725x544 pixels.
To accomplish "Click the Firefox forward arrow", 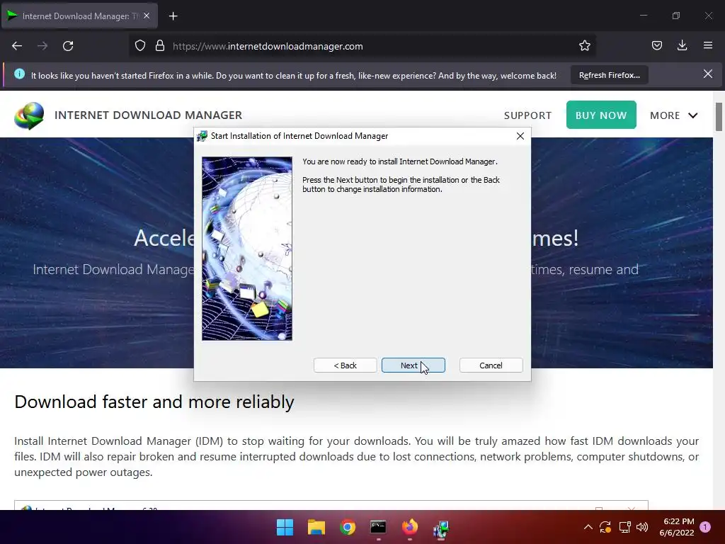I will click(x=42, y=46).
